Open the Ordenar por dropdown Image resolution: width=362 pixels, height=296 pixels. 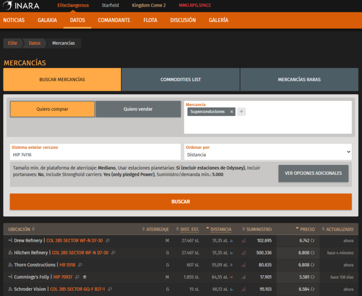point(268,152)
